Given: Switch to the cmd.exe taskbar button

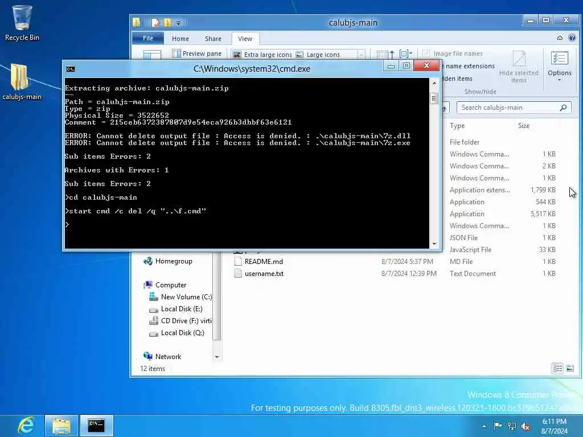Looking at the screenshot, I should click(96, 426).
